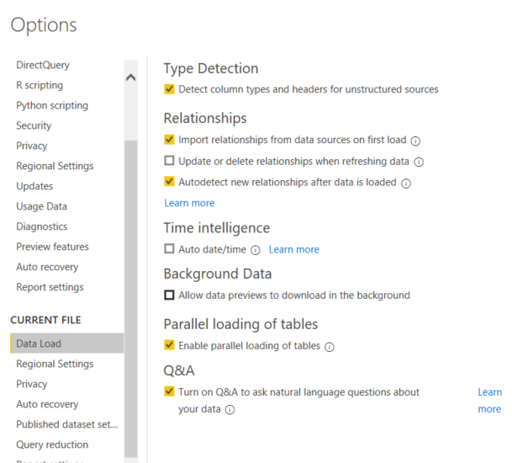Select Current File Privacy below Data Load
The width and height of the screenshot is (512, 463).
(x=32, y=384)
